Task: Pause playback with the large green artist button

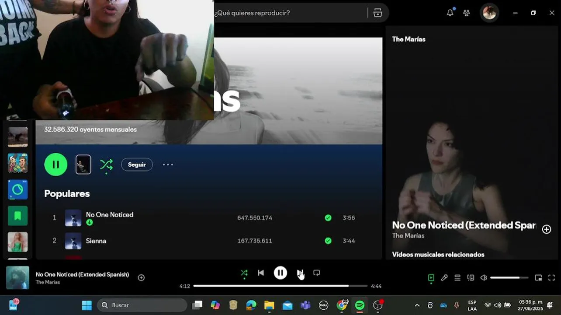Action: click(56, 164)
